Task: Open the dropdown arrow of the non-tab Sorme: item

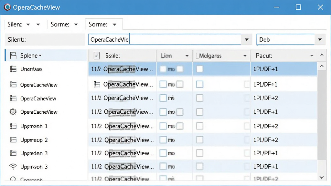Action: point(76,25)
